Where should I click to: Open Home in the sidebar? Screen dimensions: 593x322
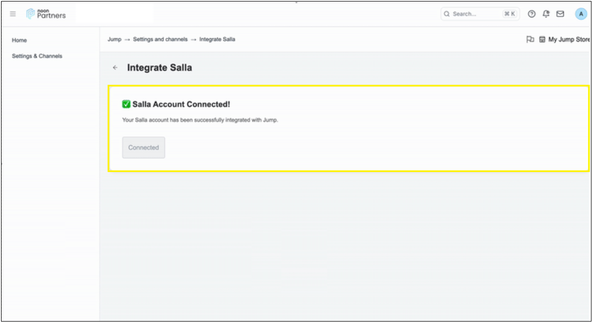pos(19,40)
